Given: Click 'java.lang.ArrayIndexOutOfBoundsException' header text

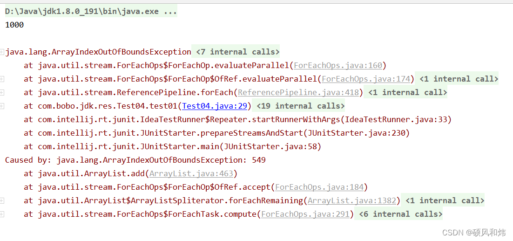Looking at the screenshot, I should pos(98,52).
